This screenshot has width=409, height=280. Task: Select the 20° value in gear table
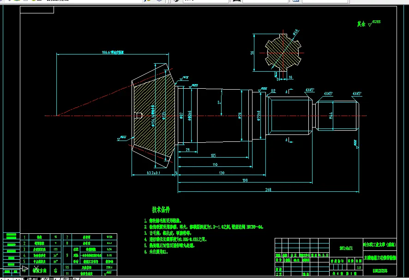(55, 256)
